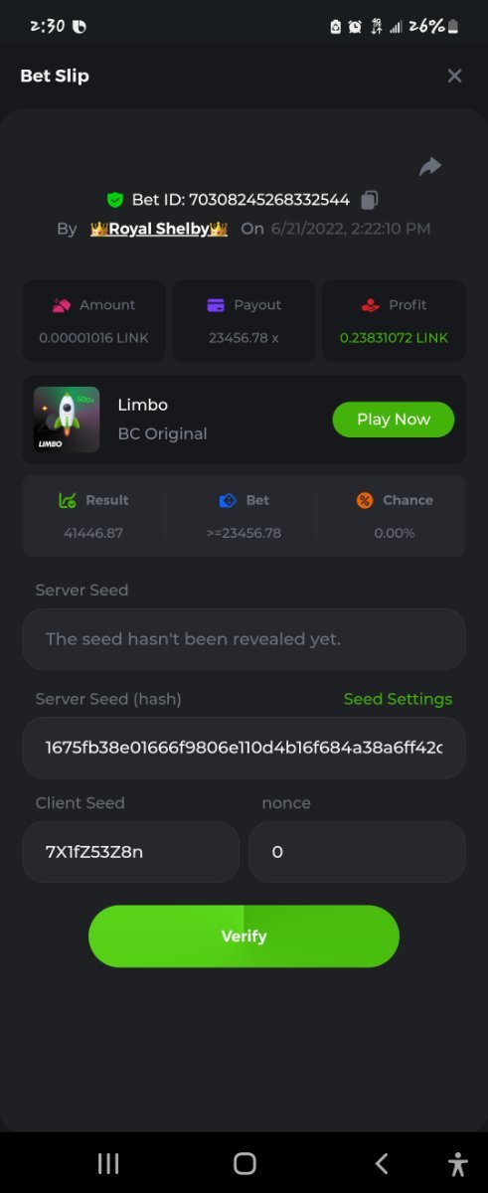Tap the blue Bet tag icon
The image size is (488, 1193).
point(228,500)
